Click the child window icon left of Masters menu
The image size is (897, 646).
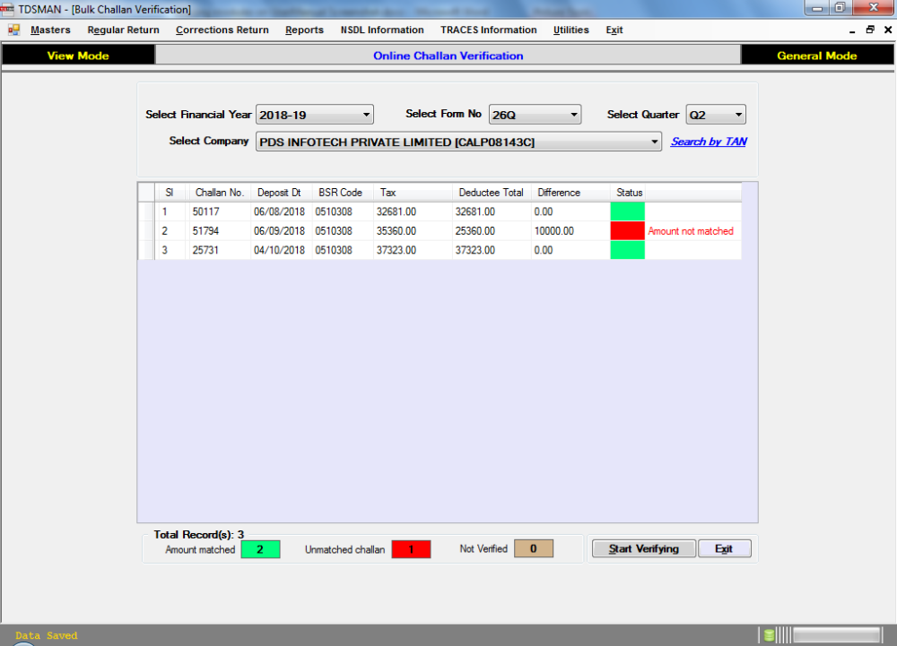[x=13, y=30]
